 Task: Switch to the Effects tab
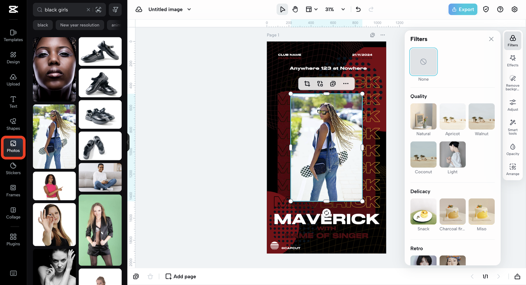pos(513,60)
